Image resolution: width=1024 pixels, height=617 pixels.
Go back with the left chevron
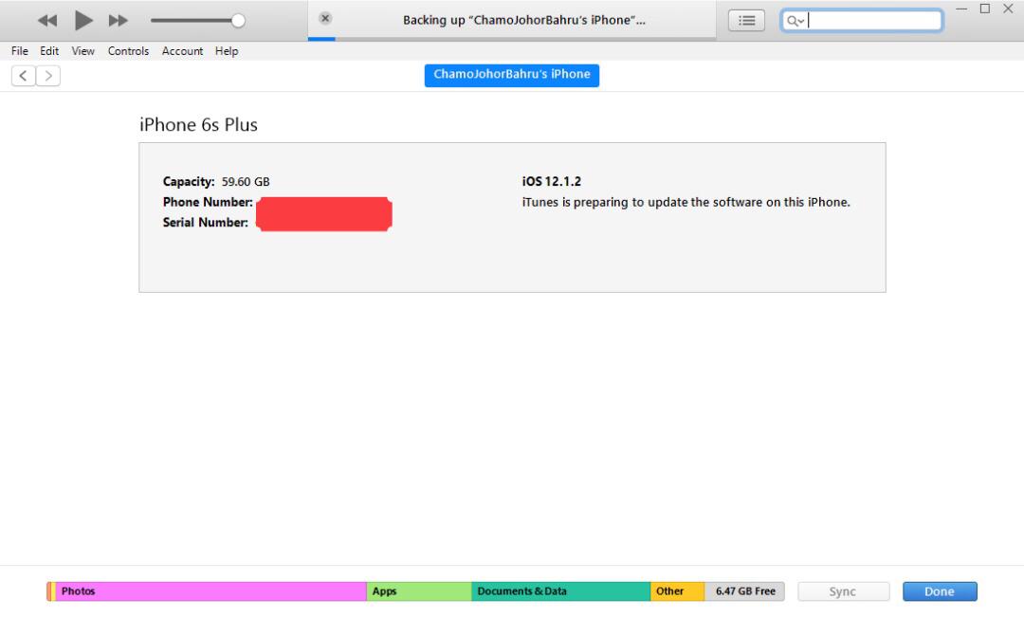(24, 76)
